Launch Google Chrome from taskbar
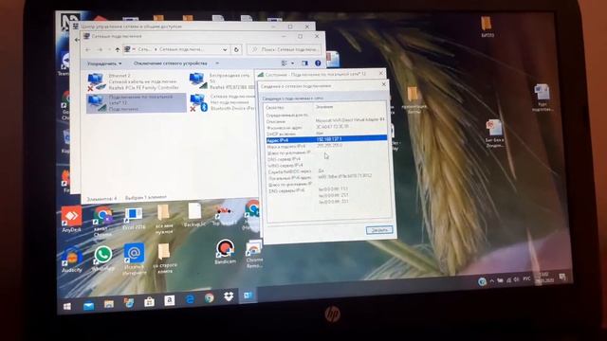Image resolution: width=607 pixels, height=341 pixels. pos(209,297)
